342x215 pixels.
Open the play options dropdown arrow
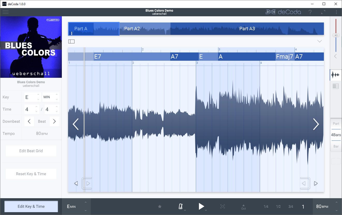click(x=206, y=210)
